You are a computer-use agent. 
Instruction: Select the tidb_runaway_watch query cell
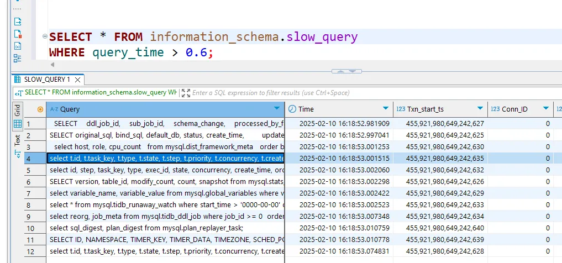pyautogui.click(x=165, y=205)
